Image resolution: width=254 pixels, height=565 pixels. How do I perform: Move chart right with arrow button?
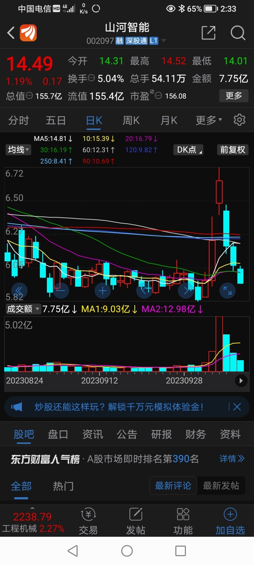tap(186, 291)
